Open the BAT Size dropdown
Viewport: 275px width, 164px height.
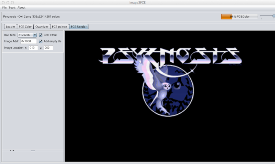coord(27,35)
